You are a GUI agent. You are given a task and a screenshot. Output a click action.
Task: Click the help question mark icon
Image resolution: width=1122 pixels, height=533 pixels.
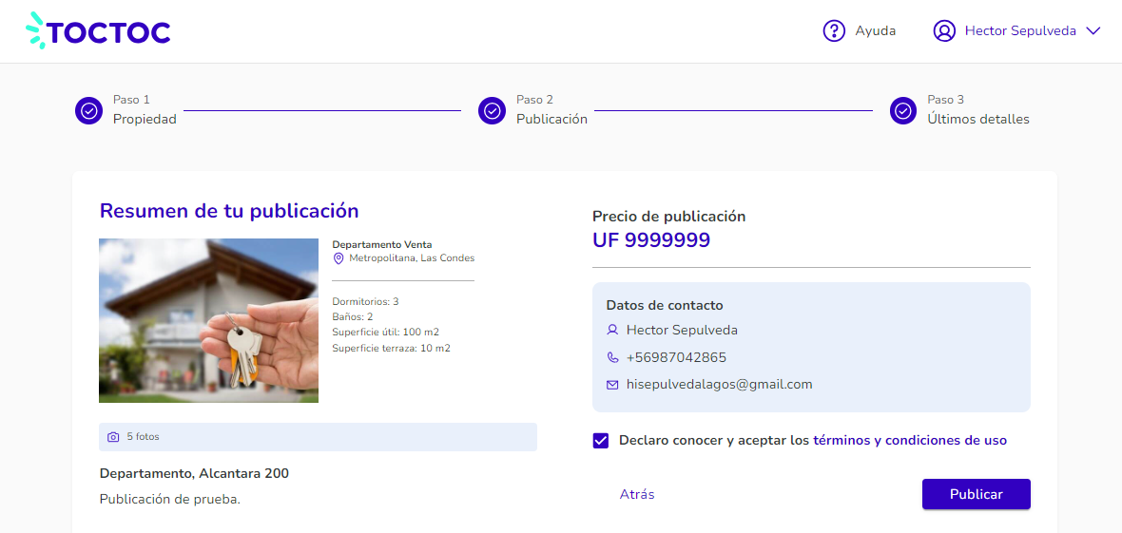click(x=834, y=30)
